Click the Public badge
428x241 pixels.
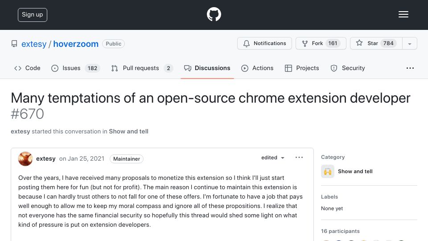point(113,44)
